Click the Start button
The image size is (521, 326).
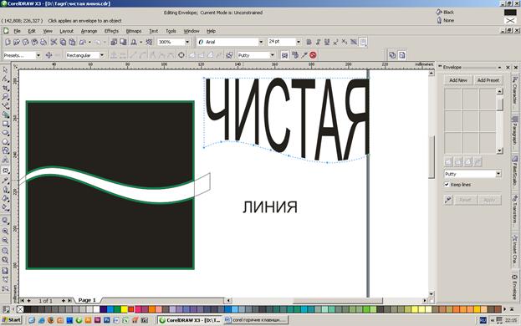[12, 320]
